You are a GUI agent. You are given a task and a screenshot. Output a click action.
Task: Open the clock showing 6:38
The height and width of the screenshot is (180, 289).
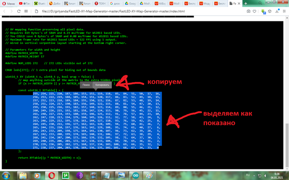[277, 175]
